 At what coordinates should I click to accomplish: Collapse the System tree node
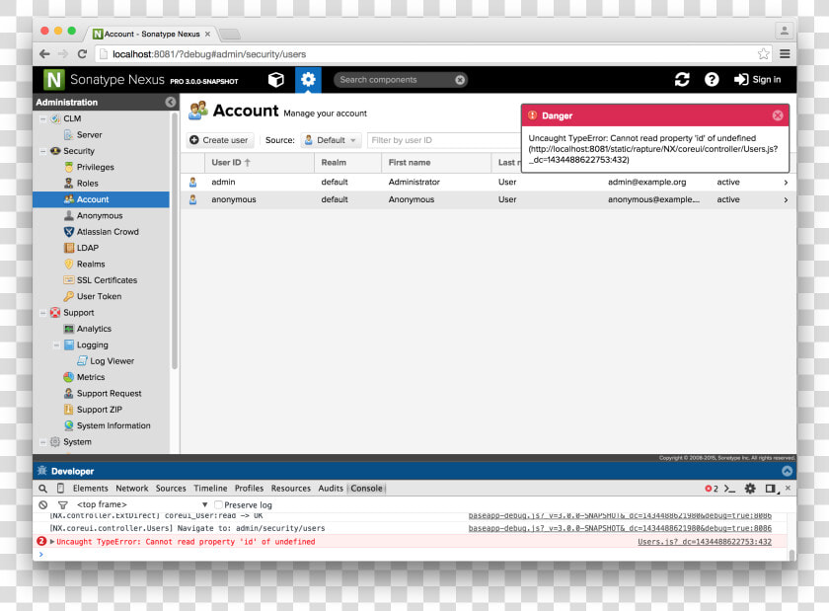42,442
